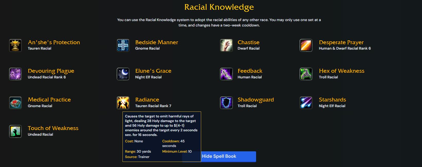The width and height of the screenshot is (422, 167).
Task: Click the Racial Knowledge heading
Action: point(219,7)
